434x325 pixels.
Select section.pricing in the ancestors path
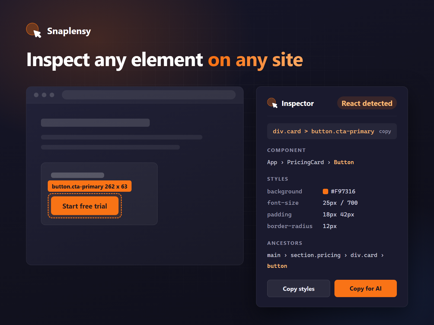(315, 255)
